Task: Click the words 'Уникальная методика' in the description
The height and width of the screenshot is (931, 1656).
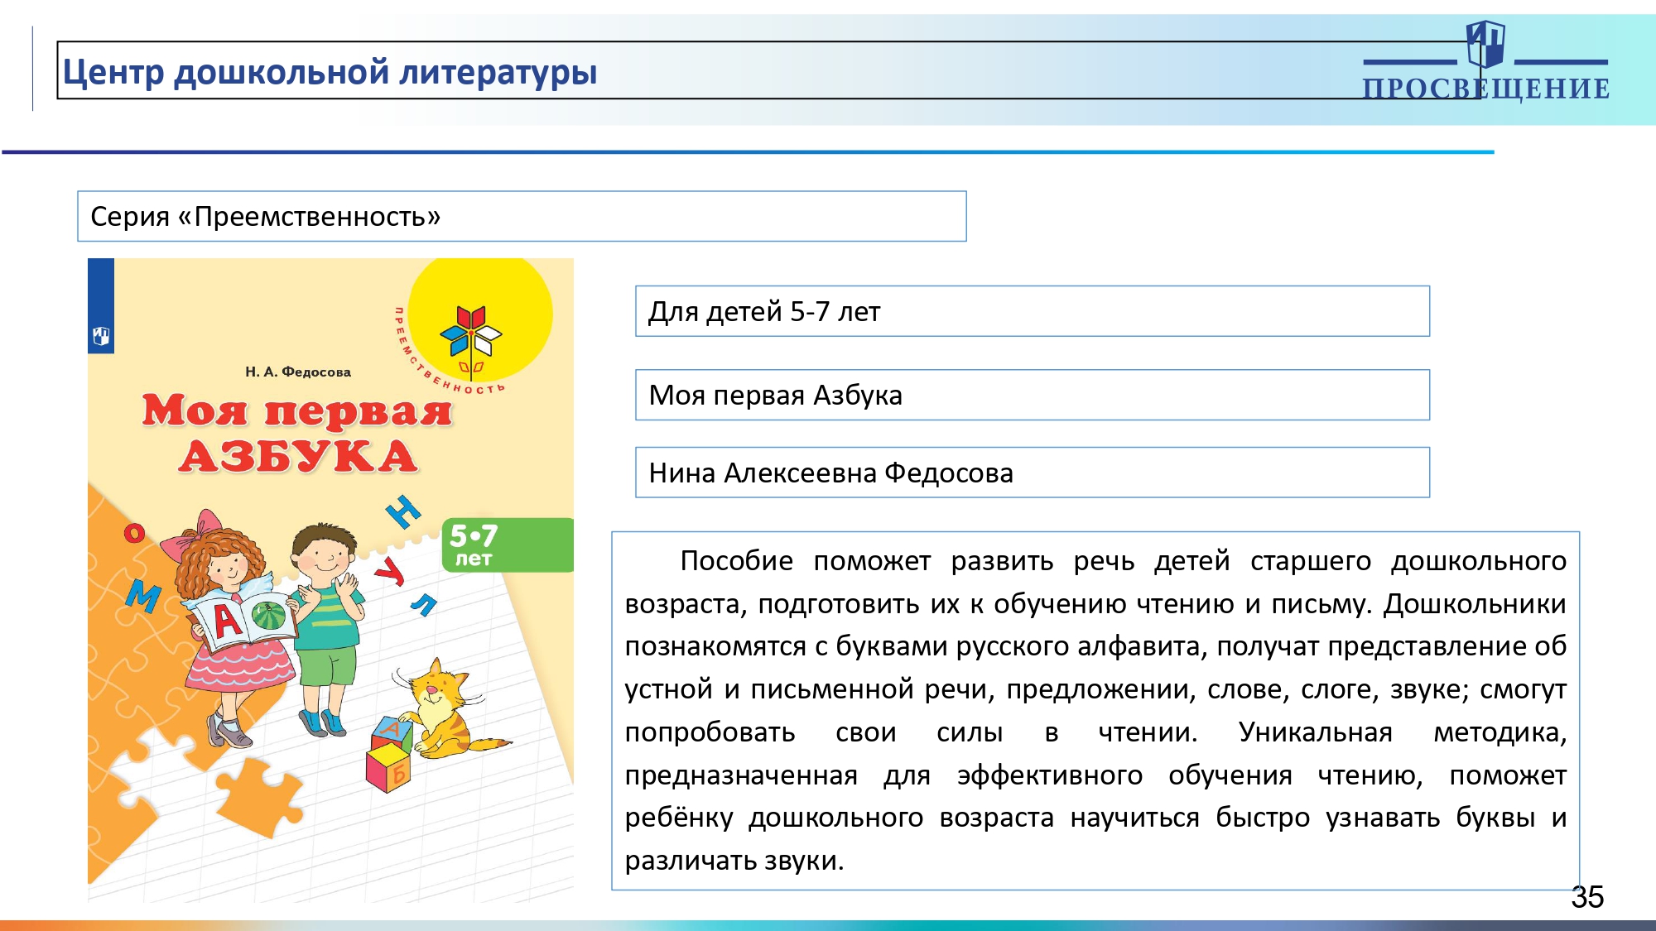Action: point(1403,732)
